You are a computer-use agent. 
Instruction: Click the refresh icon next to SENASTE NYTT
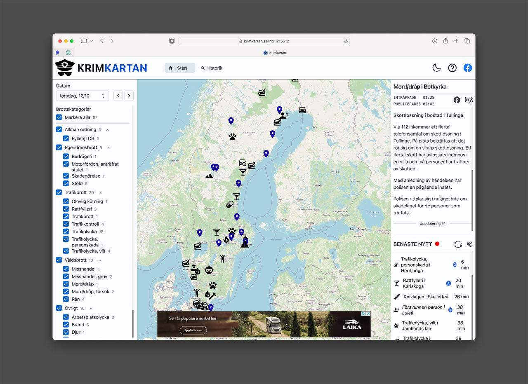(458, 244)
